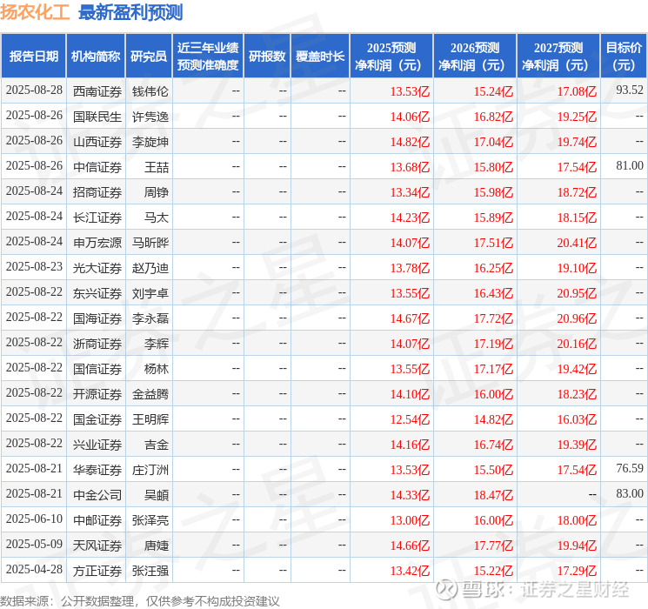Click the 研究员 column header
Viewport: 648px width, 609px height.
coord(149,57)
